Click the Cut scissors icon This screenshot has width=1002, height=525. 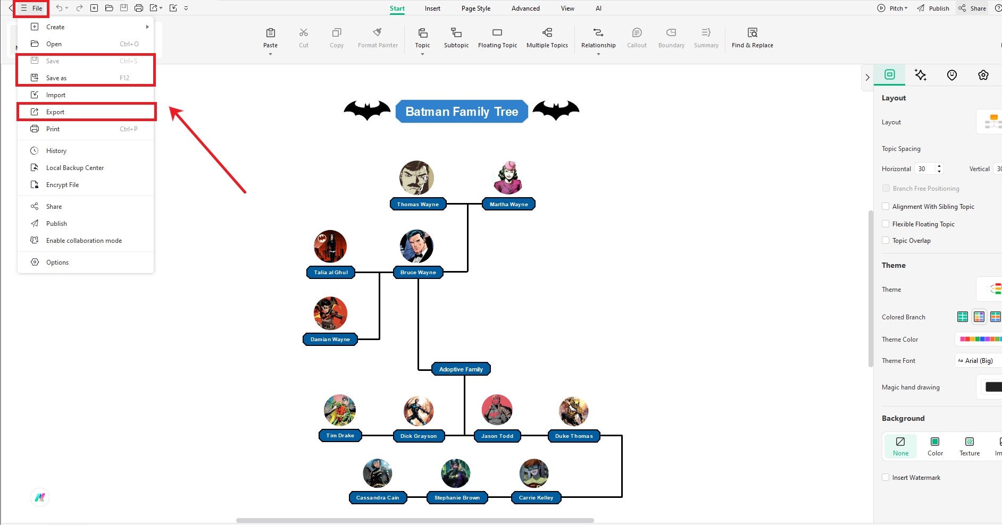pyautogui.click(x=304, y=33)
